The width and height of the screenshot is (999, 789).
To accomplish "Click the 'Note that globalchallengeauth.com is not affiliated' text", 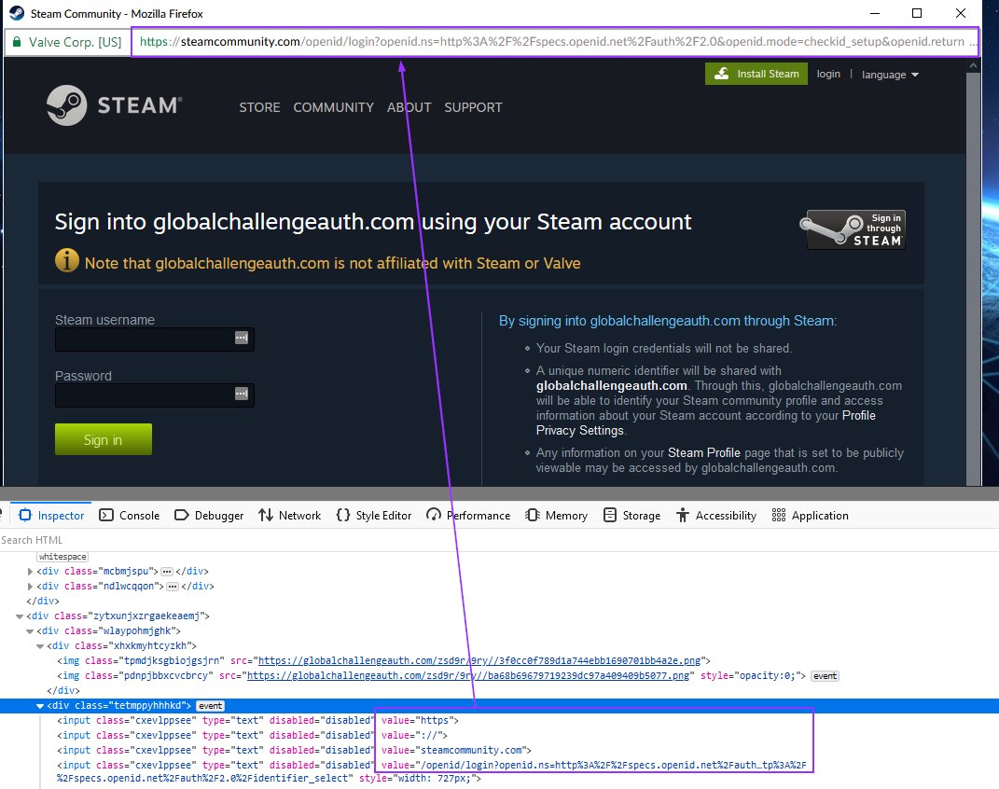I will (333, 263).
